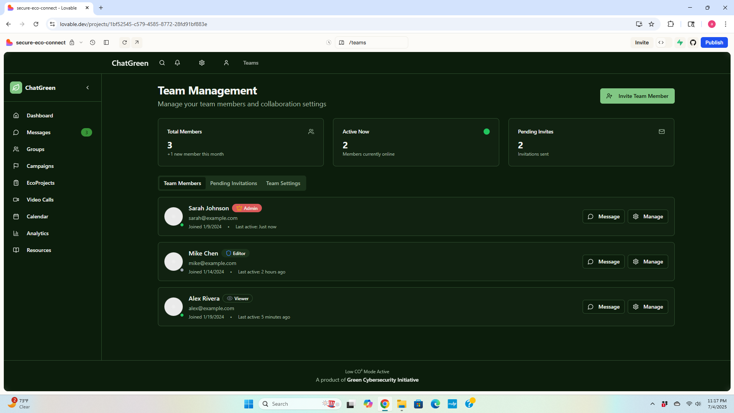Refresh the Lovable preview
This screenshot has width=734, height=413.
click(125, 42)
